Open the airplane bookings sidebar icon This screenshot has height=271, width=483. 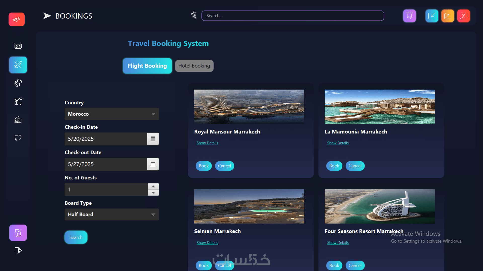click(x=18, y=65)
